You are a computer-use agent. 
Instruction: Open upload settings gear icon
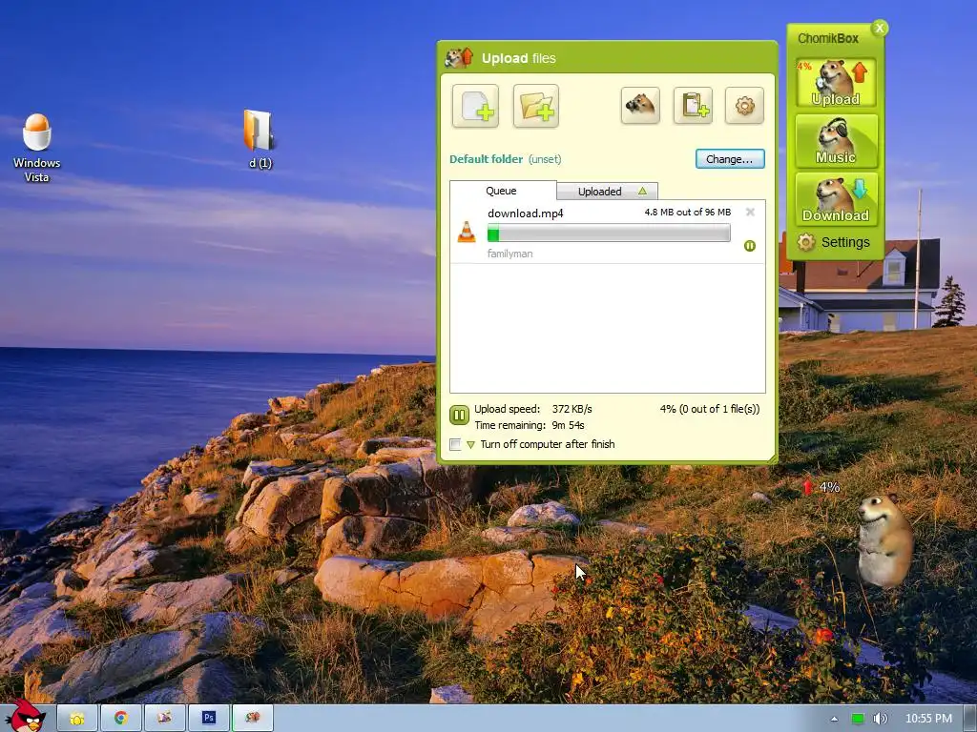pos(744,105)
